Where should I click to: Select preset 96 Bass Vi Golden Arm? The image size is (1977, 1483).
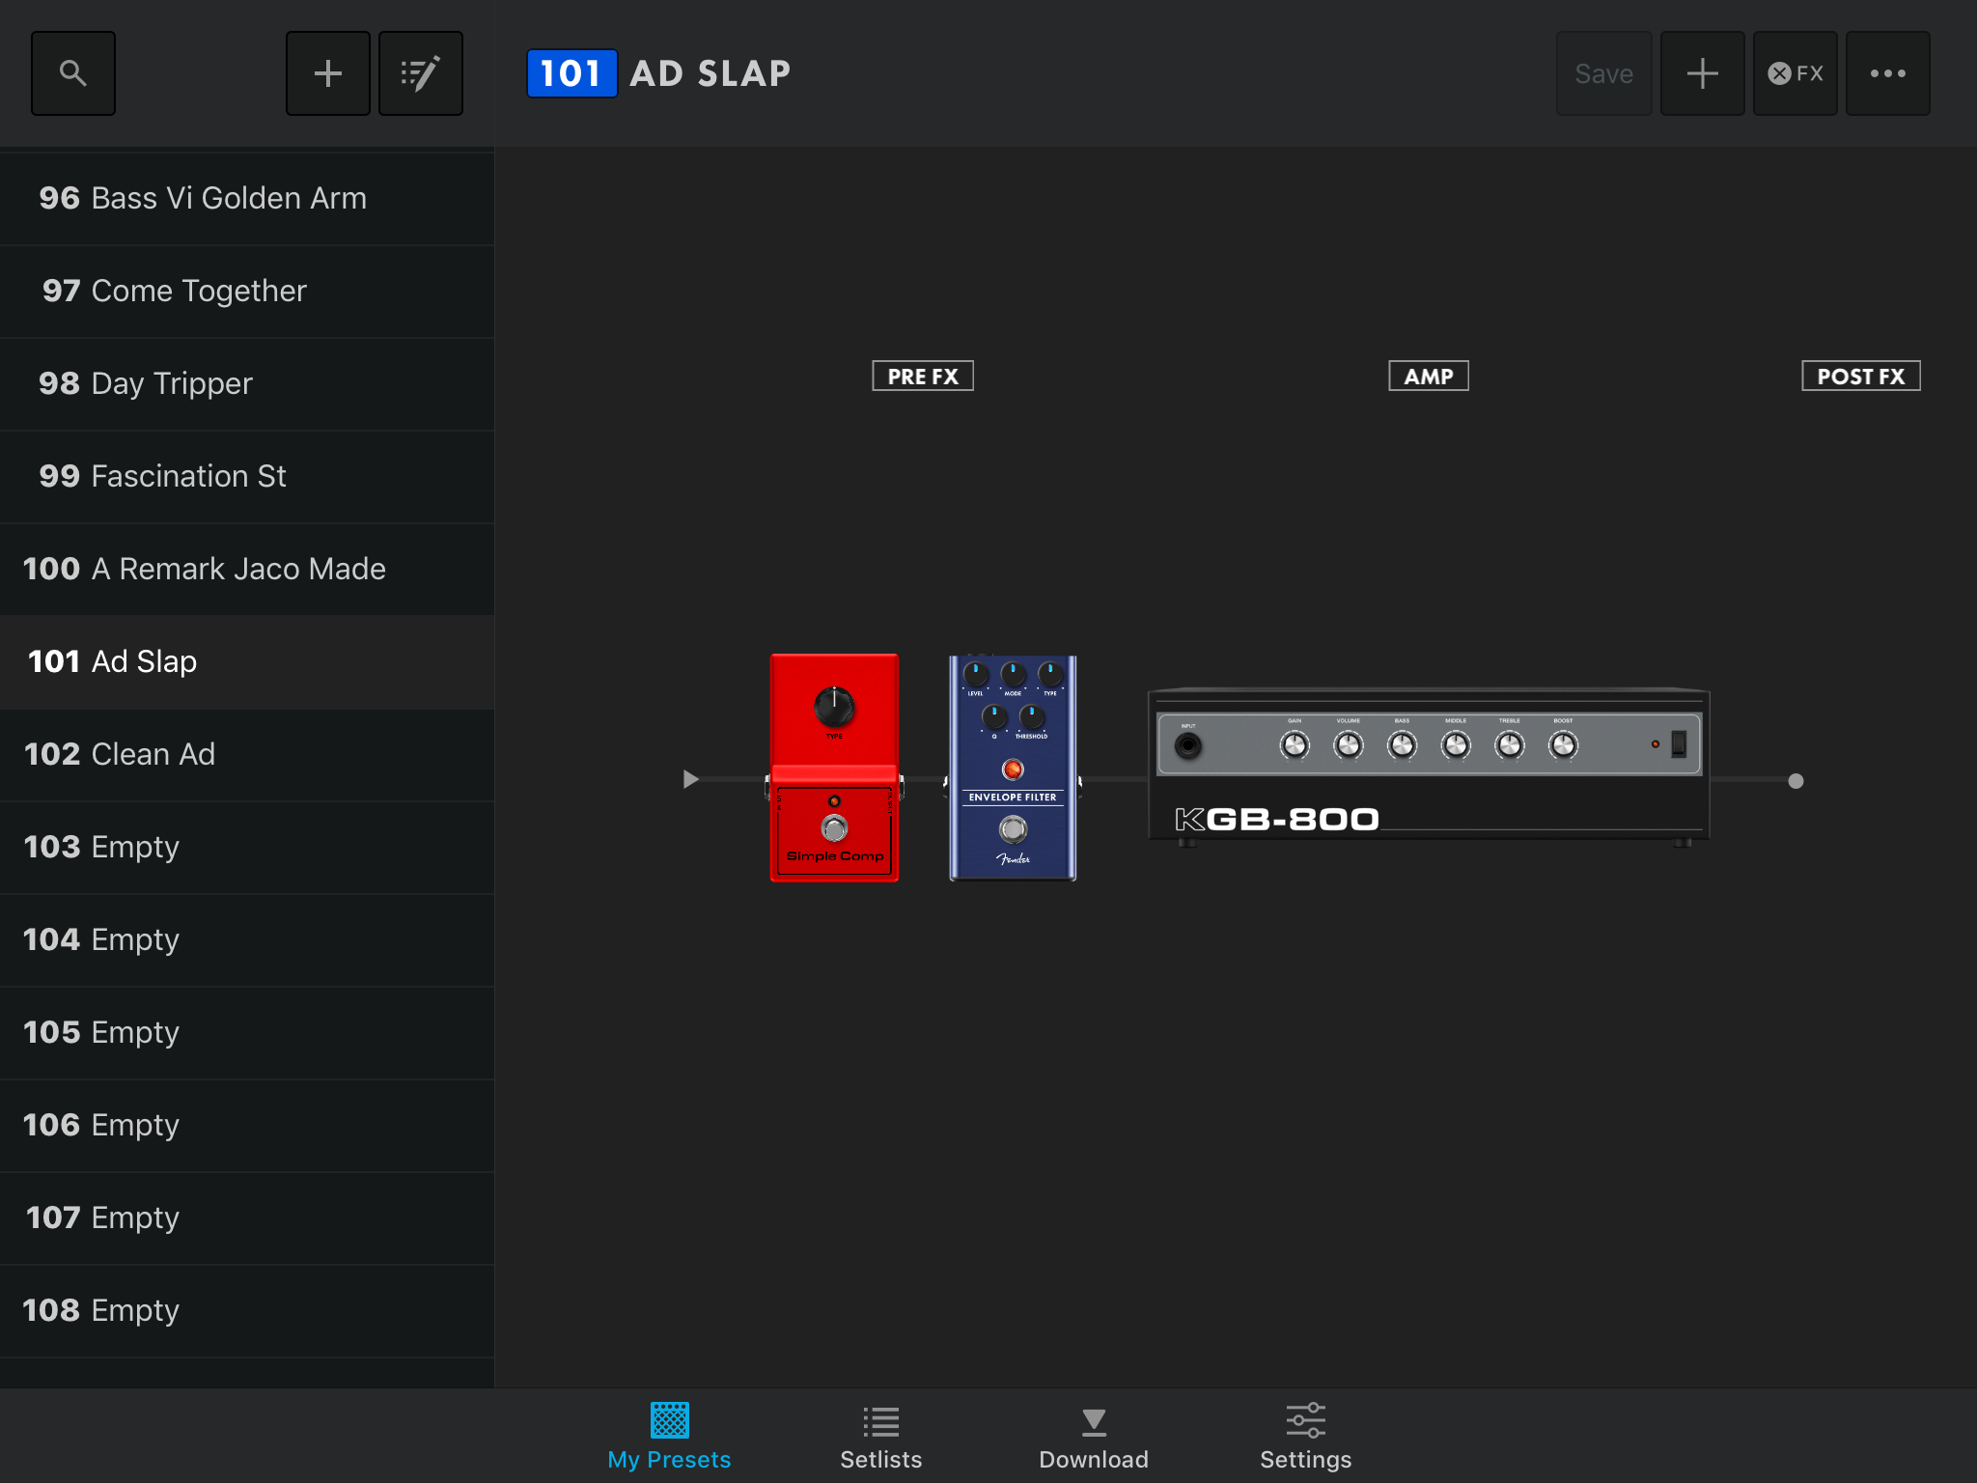[247, 198]
